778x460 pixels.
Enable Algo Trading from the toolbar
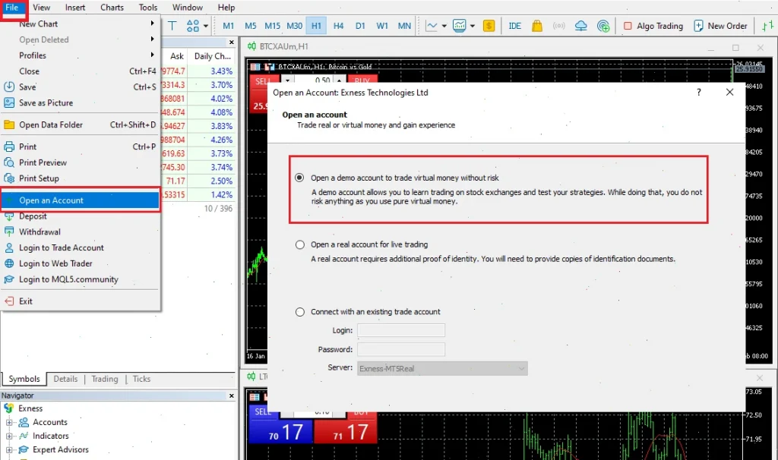653,25
